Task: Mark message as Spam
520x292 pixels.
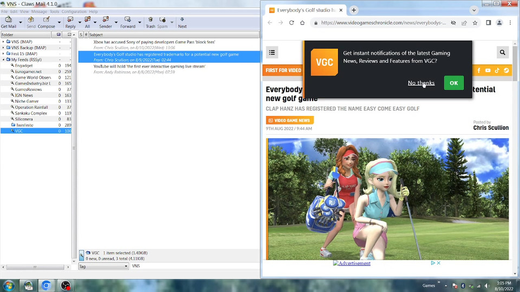Action: (x=162, y=22)
